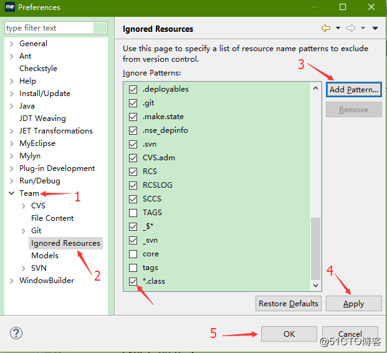
Task: Select Ignored Resources tree item
Action: (x=65, y=243)
